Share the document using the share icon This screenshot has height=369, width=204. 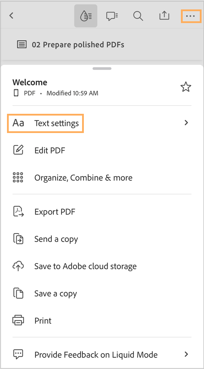[x=164, y=15]
